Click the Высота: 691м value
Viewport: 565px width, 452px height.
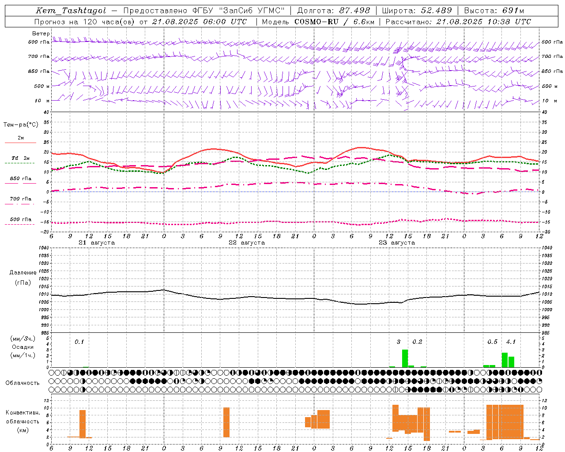point(494,11)
